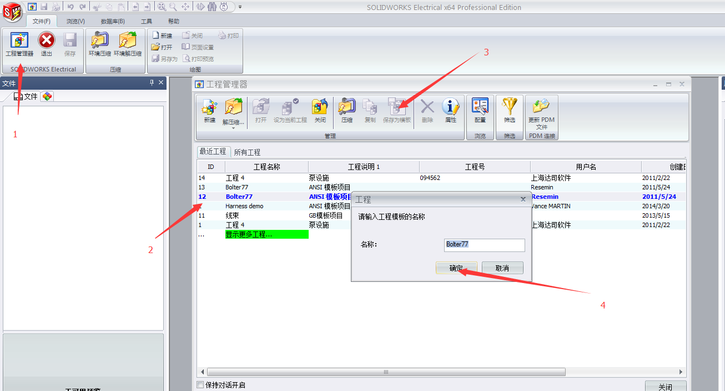Click 打开 in the 工程管理器 toolbar

(261, 111)
